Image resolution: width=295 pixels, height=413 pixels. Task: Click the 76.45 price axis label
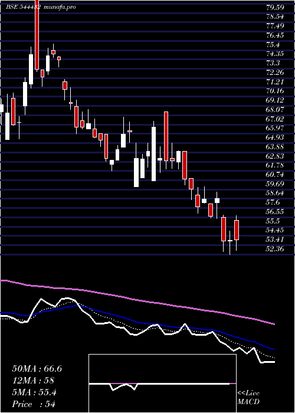(x=276, y=35)
